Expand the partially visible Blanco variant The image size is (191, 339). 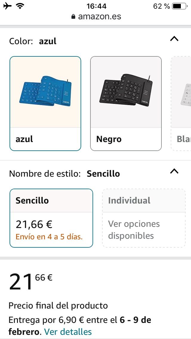(182, 102)
